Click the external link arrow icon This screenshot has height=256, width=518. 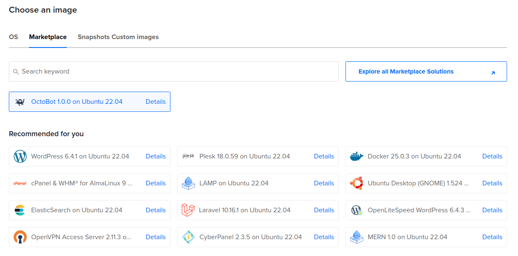point(493,73)
